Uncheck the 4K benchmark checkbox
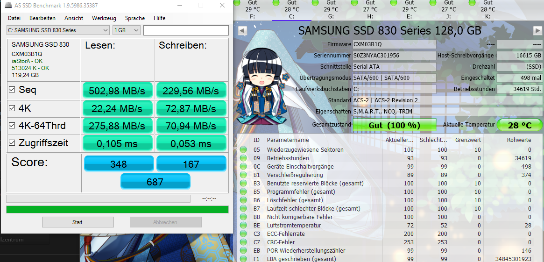 click(12, 108)
